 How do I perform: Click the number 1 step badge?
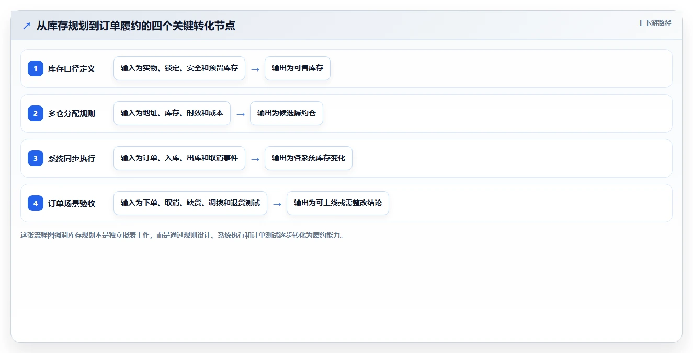[x=36, y=68]
